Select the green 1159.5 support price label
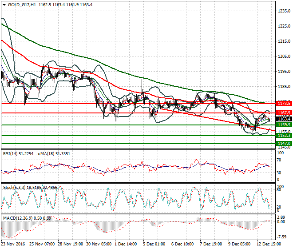This screenshot has width=293, height=249. 284,125
